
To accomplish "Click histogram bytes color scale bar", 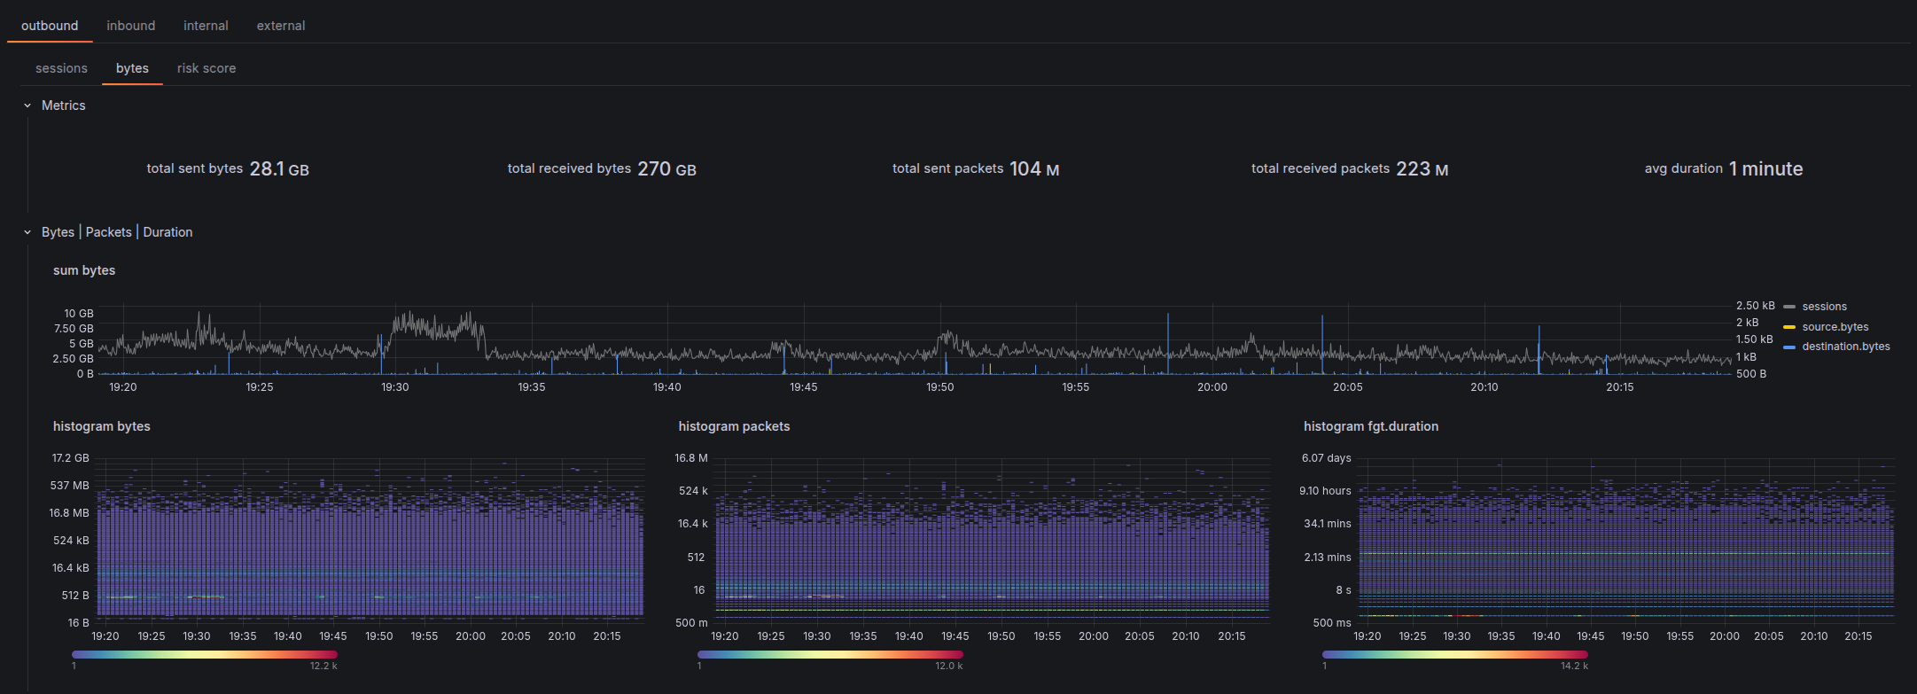I will pyautogui.click(x=205, y=655).
